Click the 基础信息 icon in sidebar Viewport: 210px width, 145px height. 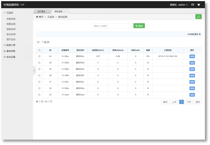[4, 51]
